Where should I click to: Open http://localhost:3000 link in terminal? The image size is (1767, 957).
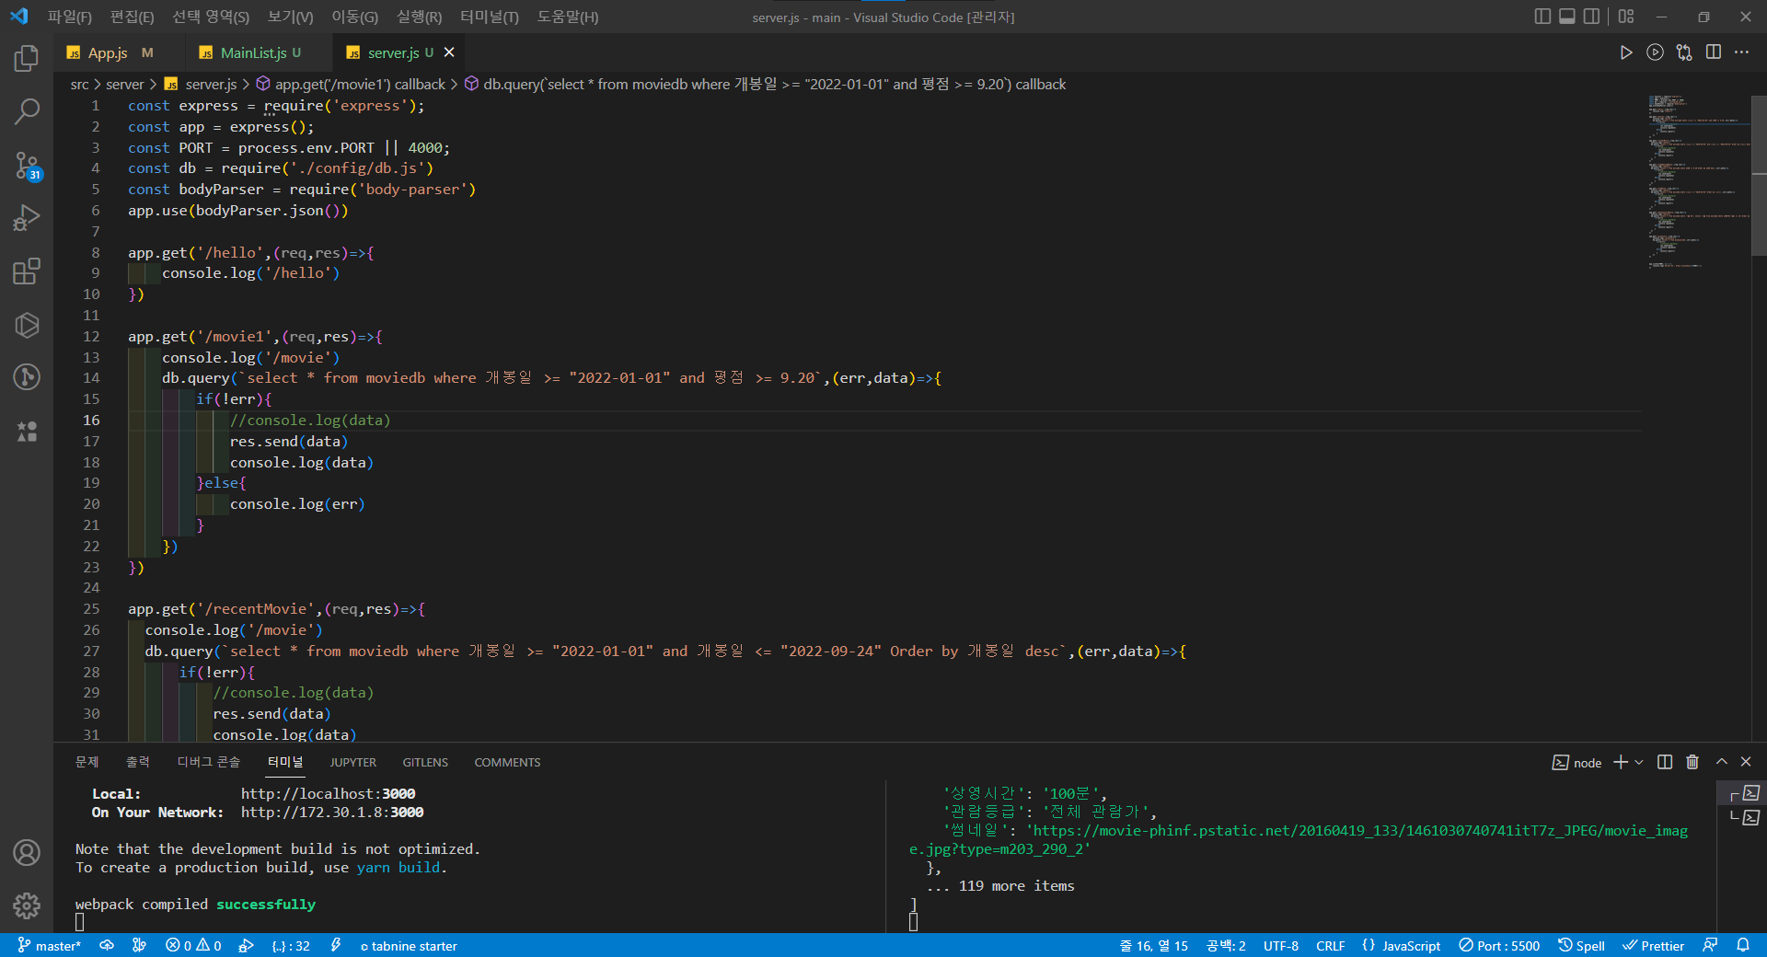pos(328,793)
